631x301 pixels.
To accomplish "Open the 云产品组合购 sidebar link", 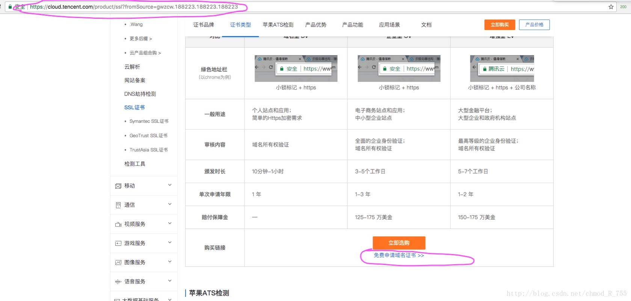I will click(x=145, y=53).
